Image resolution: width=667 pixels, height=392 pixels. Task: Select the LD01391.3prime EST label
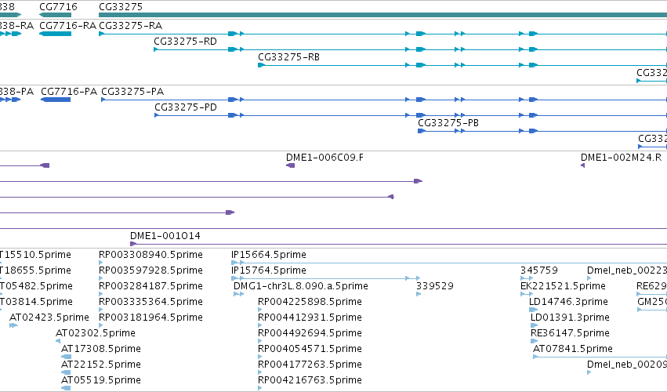(570, 318)
